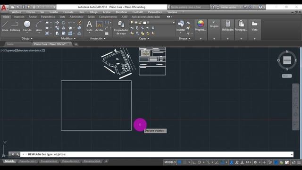Click the print icon in quick access toolbar

(34, 7)
